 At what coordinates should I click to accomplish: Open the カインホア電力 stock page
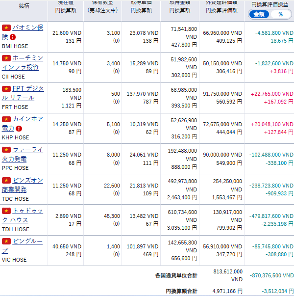(27, 119)
